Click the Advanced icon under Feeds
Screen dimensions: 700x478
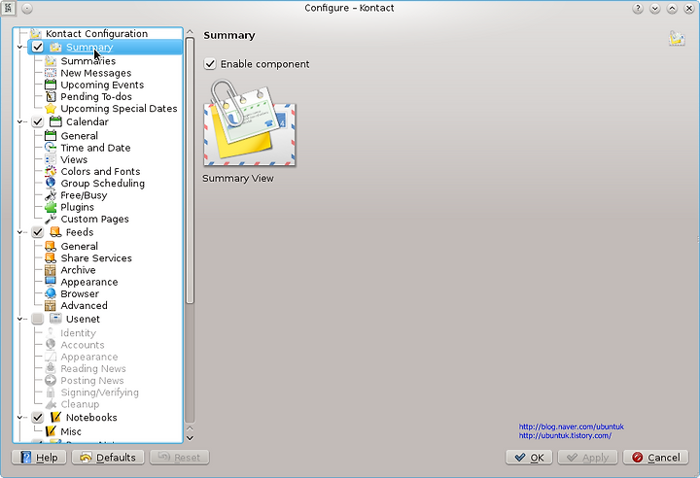pyautogui.click(x=51, y=306)
